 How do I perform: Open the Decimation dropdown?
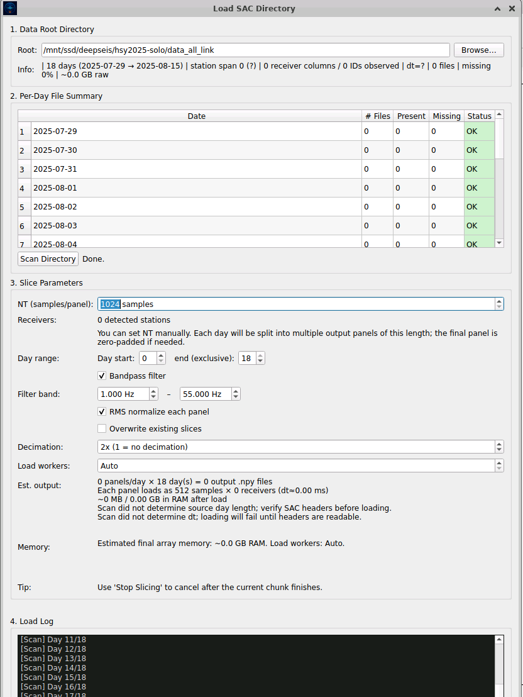click(300, 447)
